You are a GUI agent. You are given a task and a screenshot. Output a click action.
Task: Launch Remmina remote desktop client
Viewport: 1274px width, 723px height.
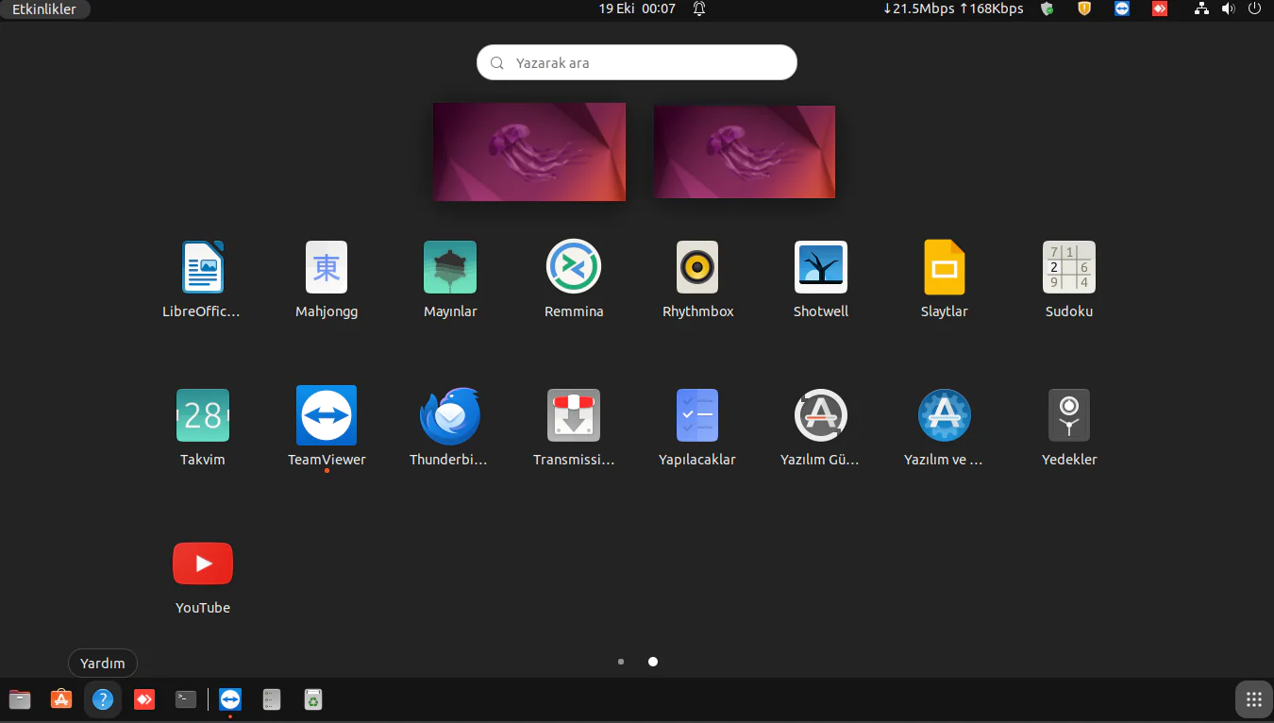(574, 267)
